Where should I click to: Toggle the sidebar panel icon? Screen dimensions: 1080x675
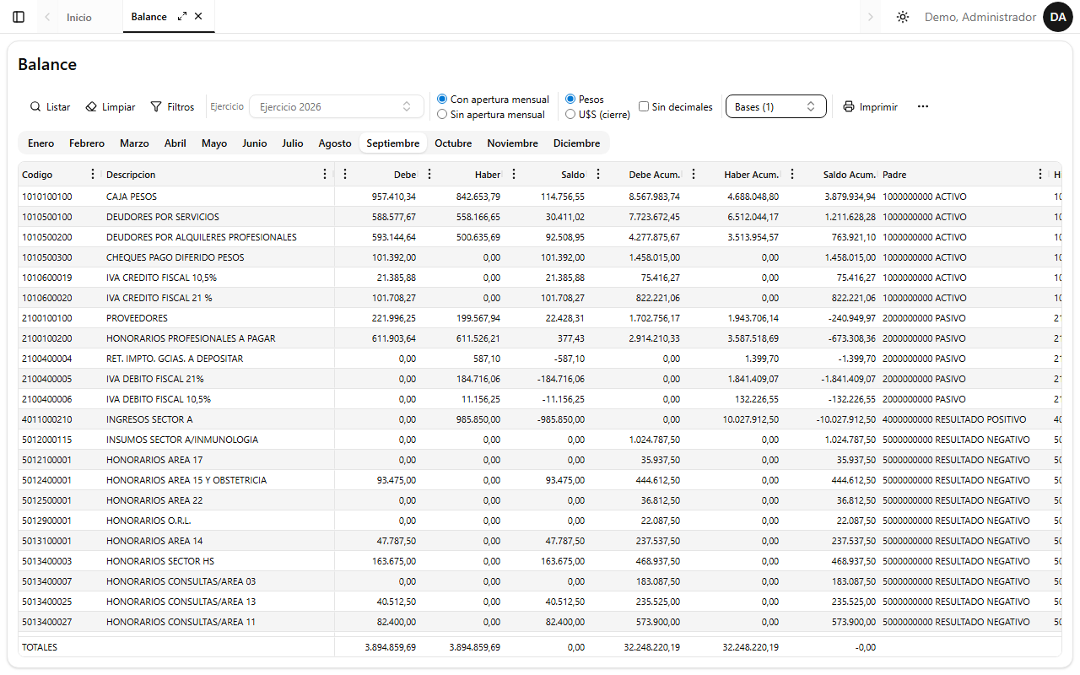click(x=19, y=17)
